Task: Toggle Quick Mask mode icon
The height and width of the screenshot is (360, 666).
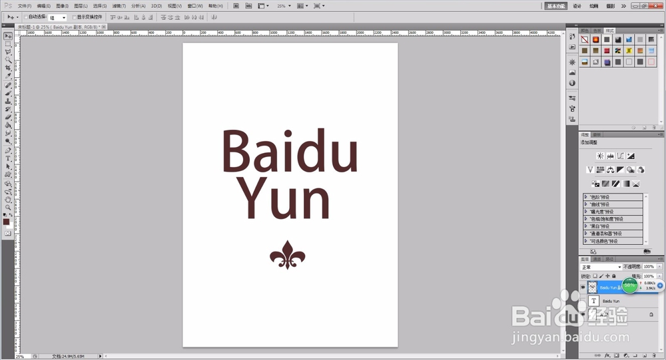Action: 8,234
